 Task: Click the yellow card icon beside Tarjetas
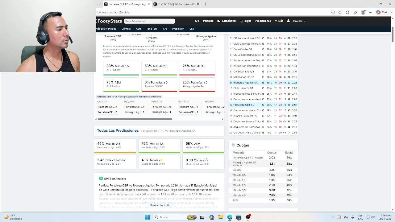[161, 160]
